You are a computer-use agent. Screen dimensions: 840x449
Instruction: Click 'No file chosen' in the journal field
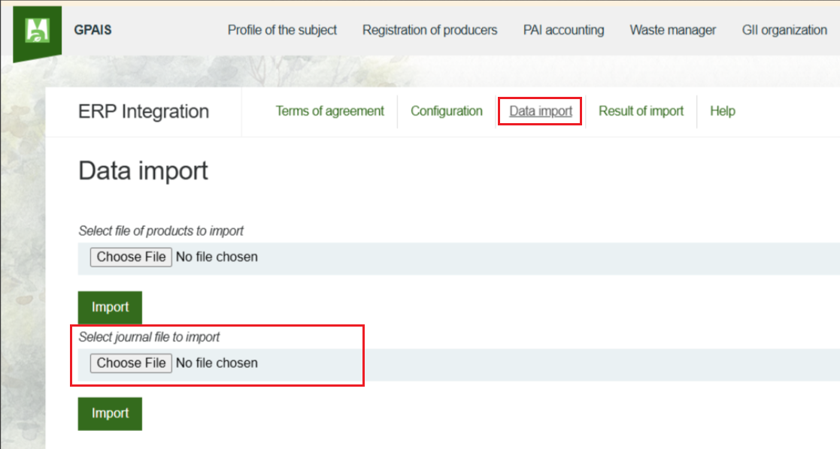tap(217, 363)
